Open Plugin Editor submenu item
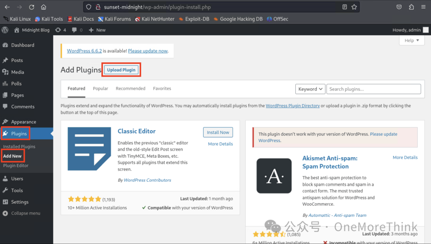431x244 pixels. tap(16, 166)
